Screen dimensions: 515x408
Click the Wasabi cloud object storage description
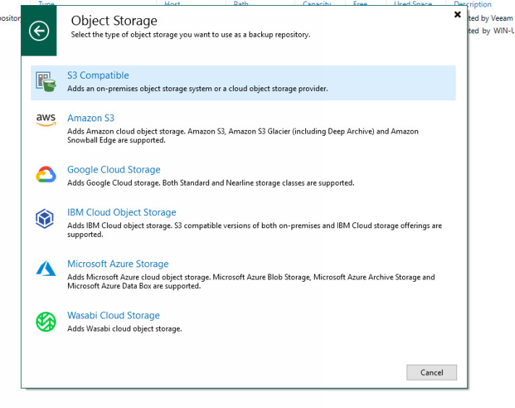124,329
